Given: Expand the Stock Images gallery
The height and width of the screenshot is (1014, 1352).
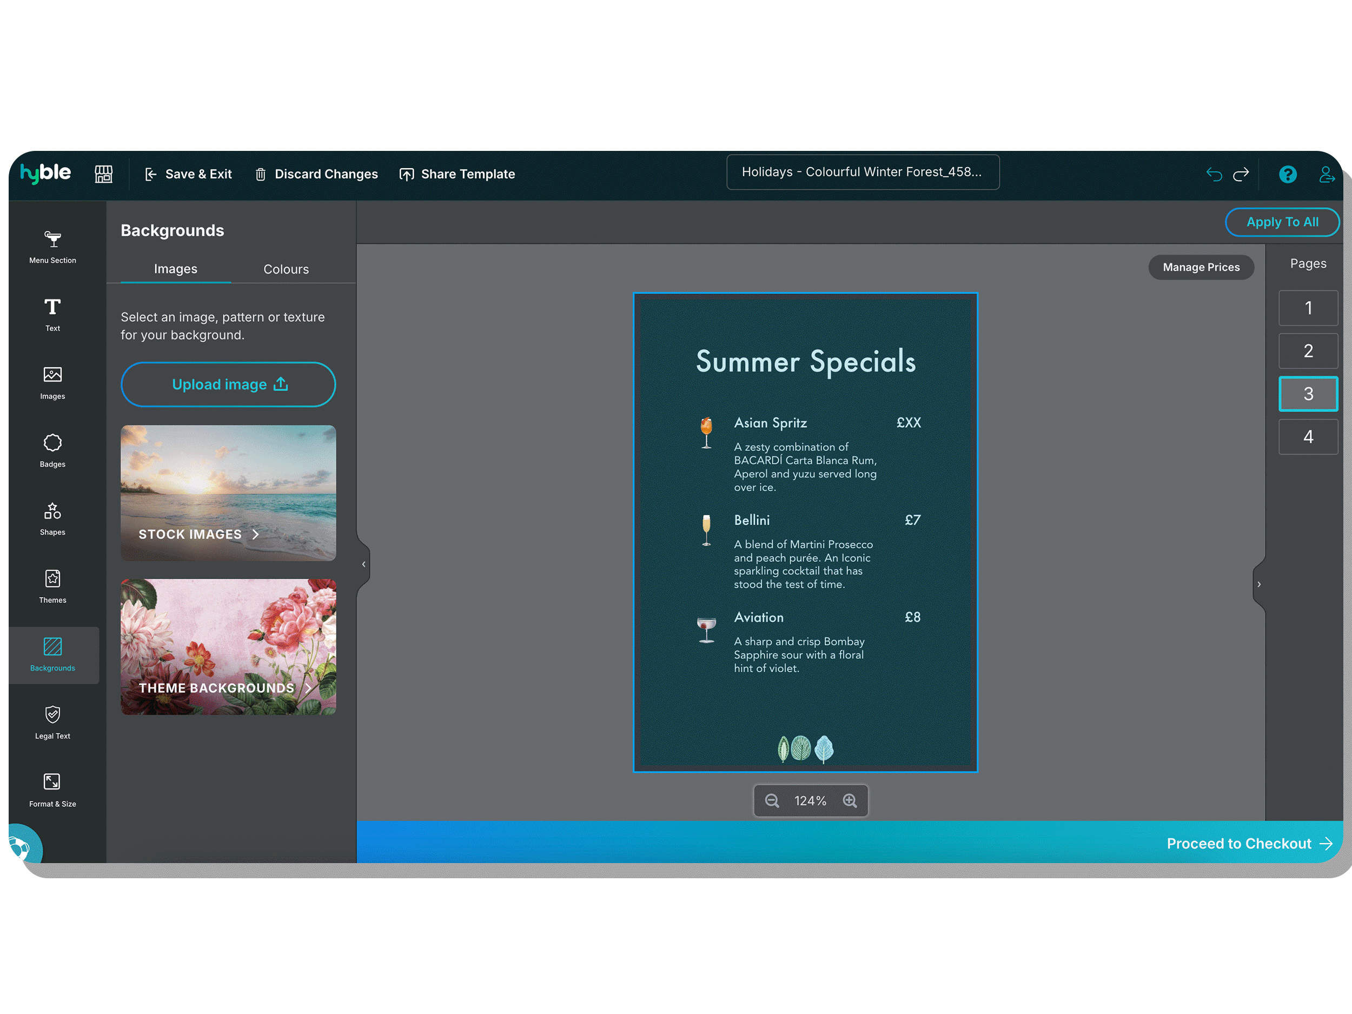Looking at the screenshot, I should [x=228, y=534].
